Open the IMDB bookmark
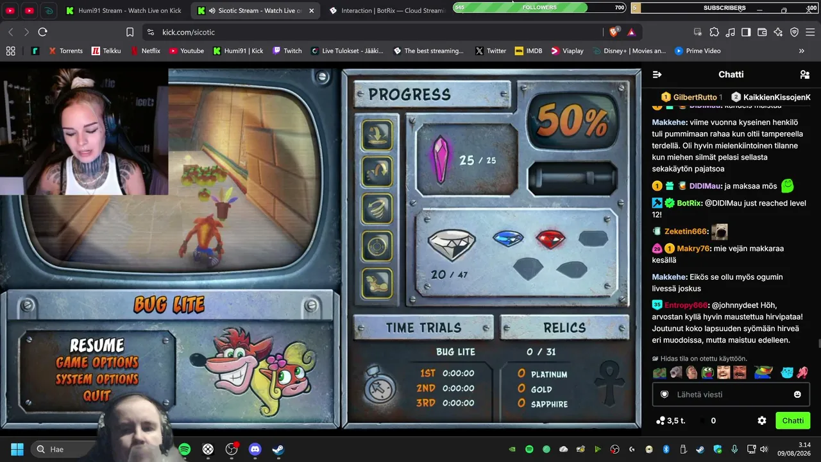The height and width of the screenshot is (462, 821). click(529, 51)
